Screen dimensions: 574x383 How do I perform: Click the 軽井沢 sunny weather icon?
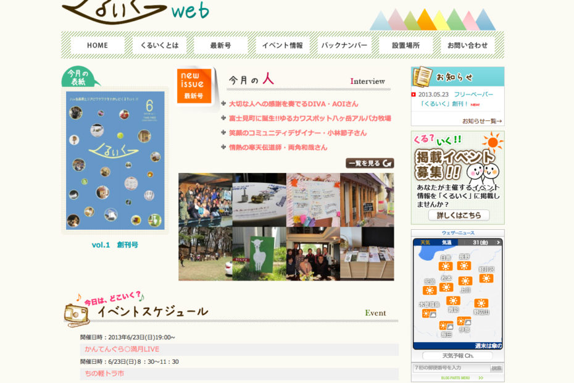tap(486, 279)
